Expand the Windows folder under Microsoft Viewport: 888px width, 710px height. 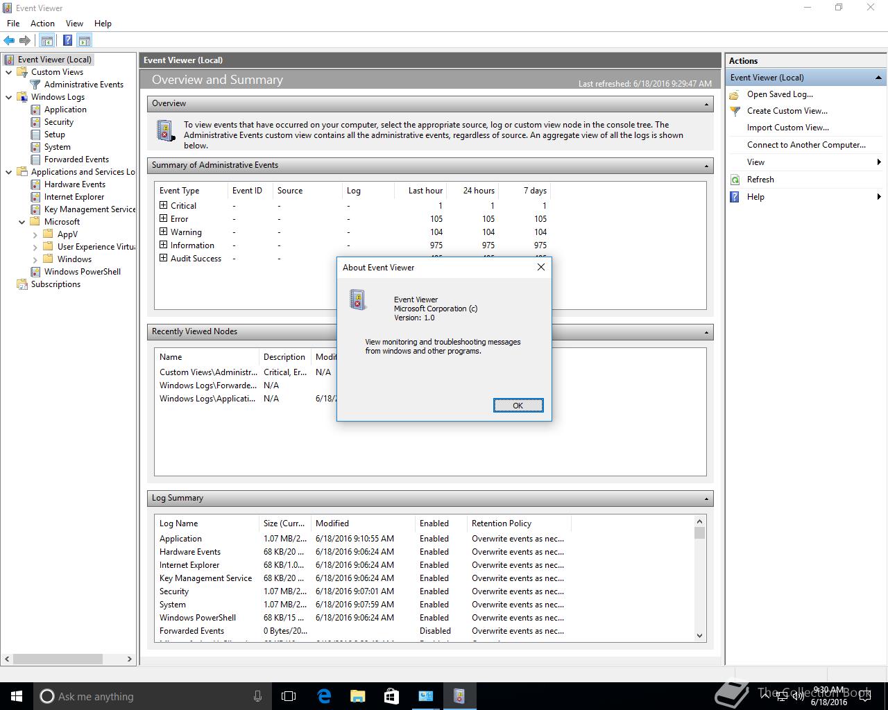(35, 259)
